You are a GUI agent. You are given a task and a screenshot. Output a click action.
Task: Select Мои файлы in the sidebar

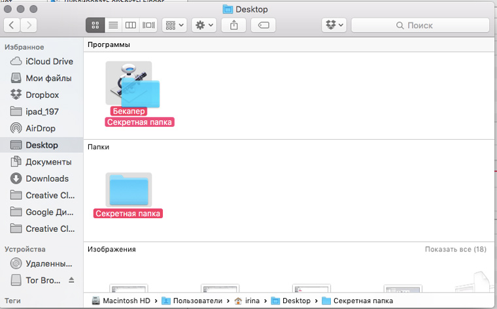click(x=42, y=78)
